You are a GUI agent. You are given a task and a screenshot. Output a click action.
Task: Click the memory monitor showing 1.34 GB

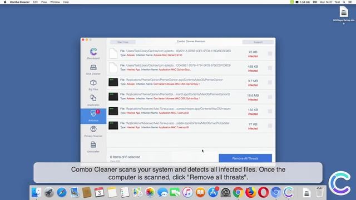click(303, 2)
